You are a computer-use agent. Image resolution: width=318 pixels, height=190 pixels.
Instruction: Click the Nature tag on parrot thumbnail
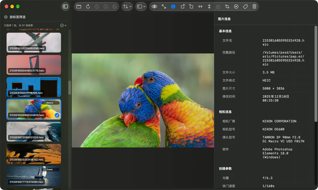(50, 103)
